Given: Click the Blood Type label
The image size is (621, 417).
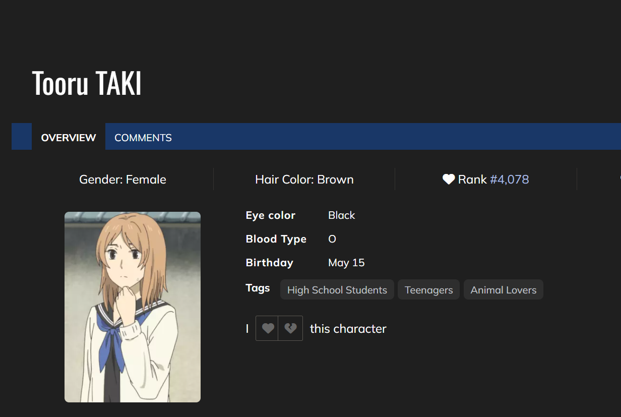Looking at the screenshot, I should (276, 239).
